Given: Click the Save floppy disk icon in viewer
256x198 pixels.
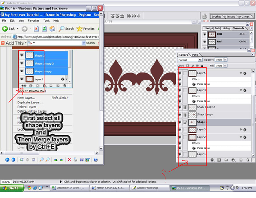Looking at the screenshot, I should point(82,160).
